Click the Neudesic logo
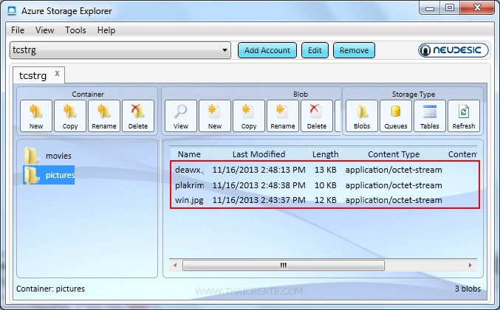The height and width of the screenshot is (310, 500). click(x=453, y=50)
